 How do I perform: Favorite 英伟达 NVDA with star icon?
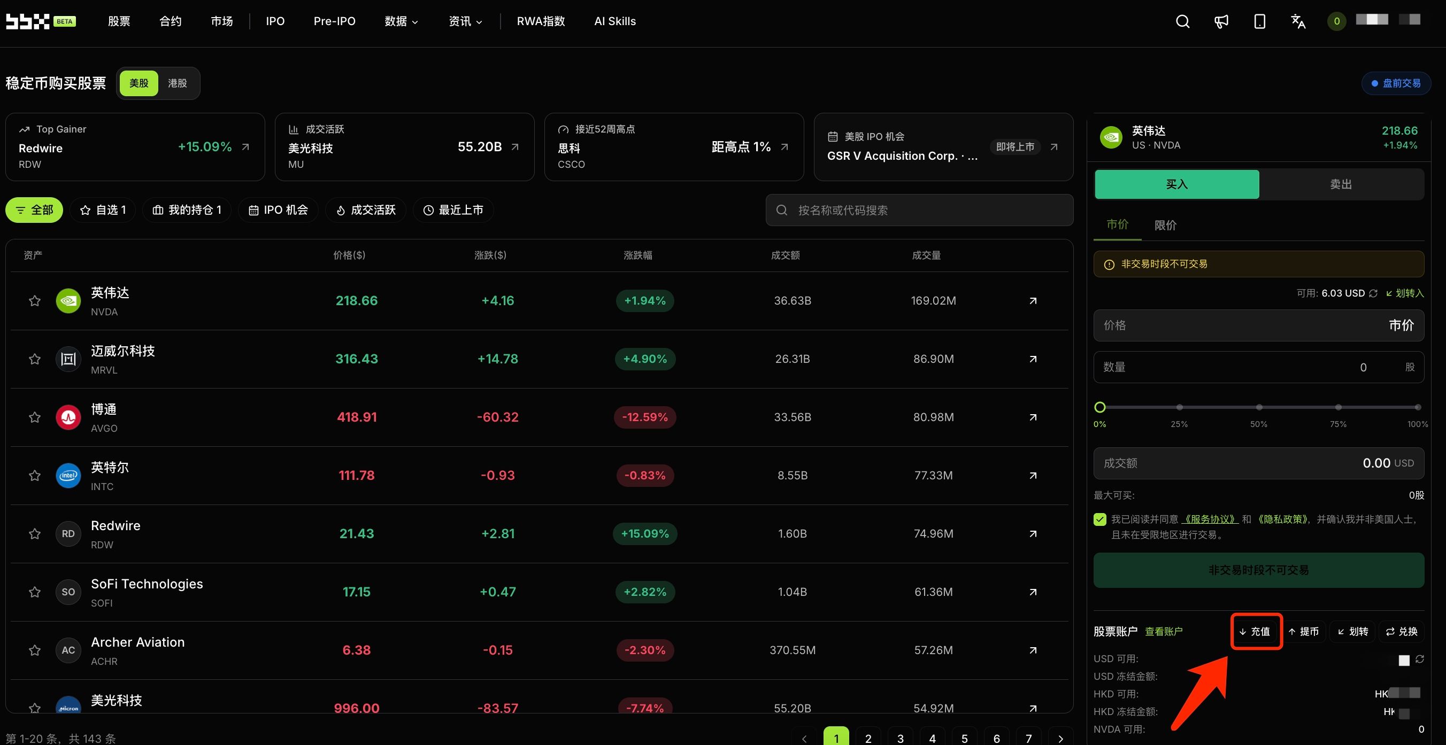tap(35, 301)
